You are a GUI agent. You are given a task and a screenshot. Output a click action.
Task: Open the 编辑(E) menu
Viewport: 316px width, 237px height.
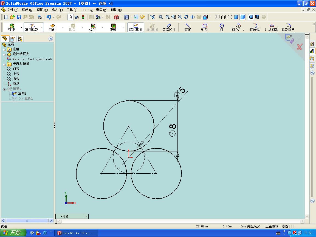(x=27, y=10)
